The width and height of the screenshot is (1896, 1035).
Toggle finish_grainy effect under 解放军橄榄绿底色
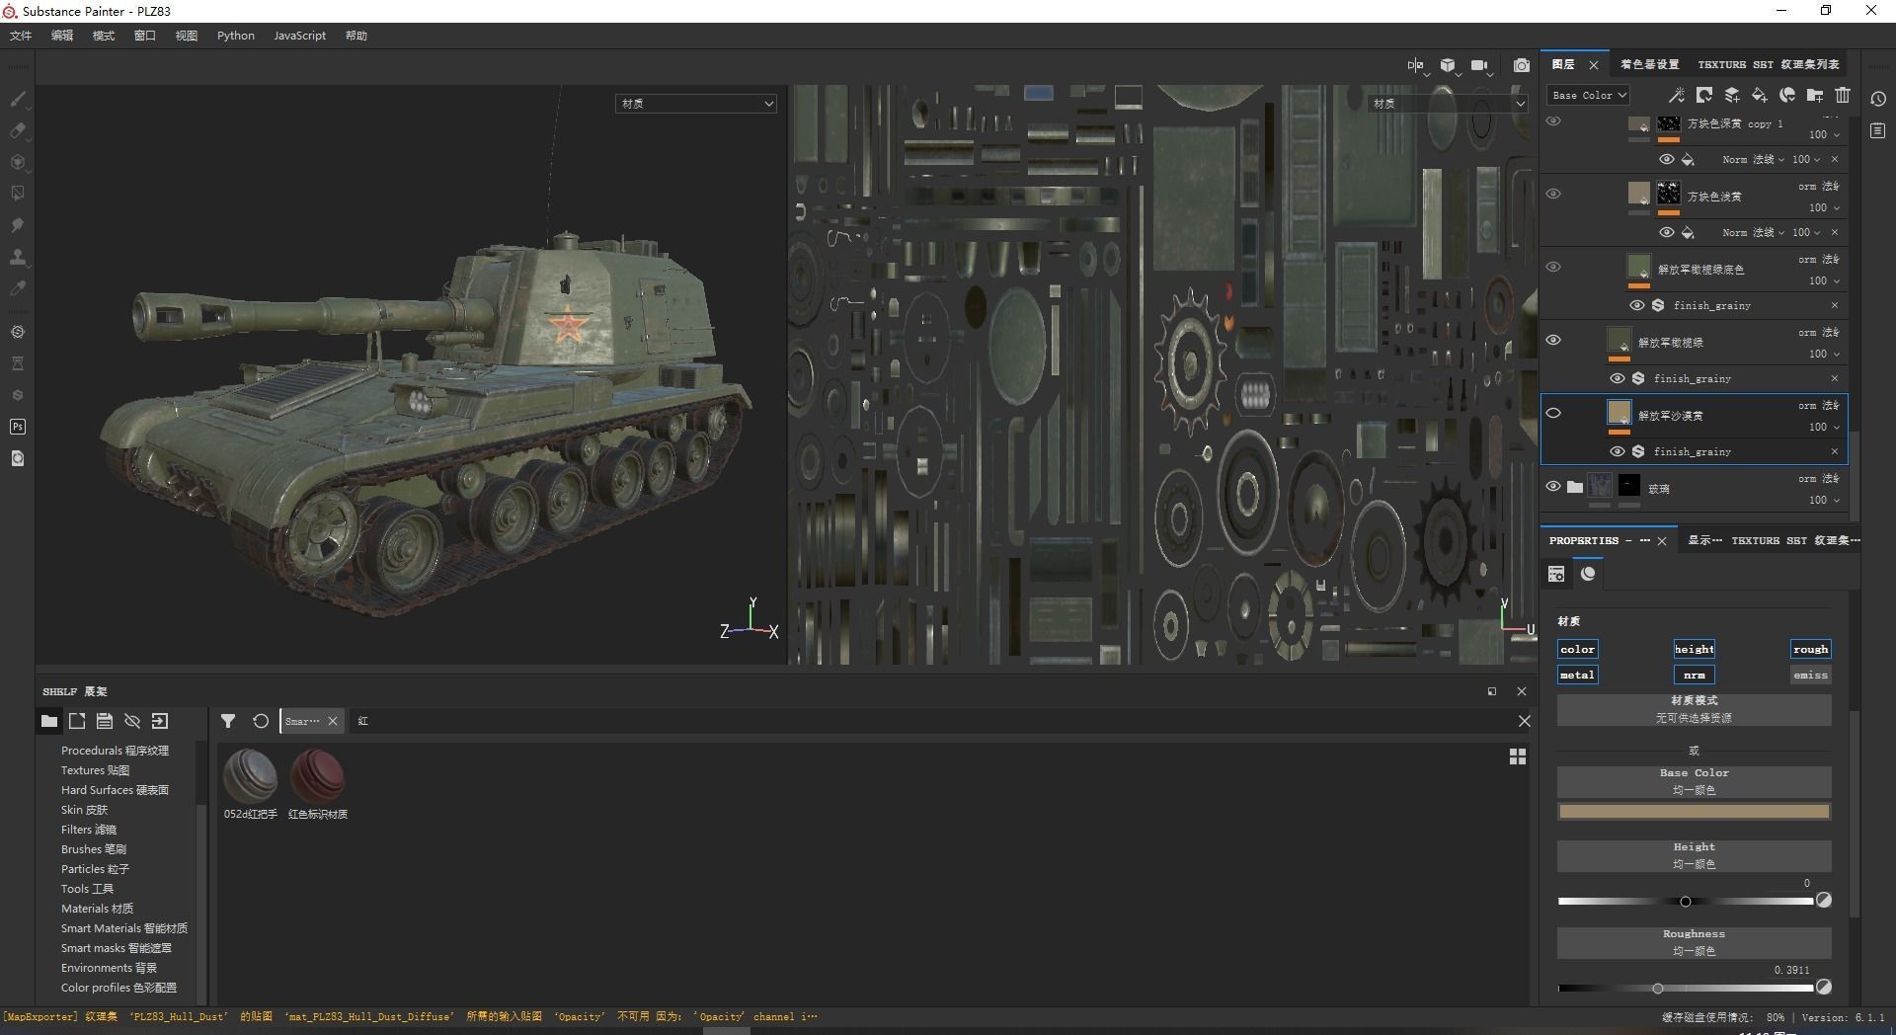(x=1636, y=305)
